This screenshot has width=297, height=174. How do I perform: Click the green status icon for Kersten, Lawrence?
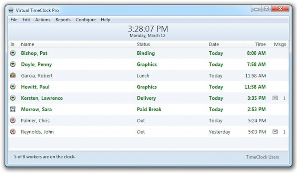click(x=13, y=98)
